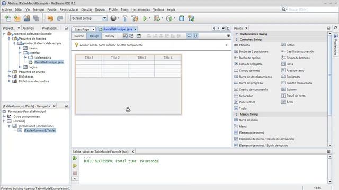Click the Preview Design icon
The width and height of the screenshot is (339, 190).
coord(139,36)
